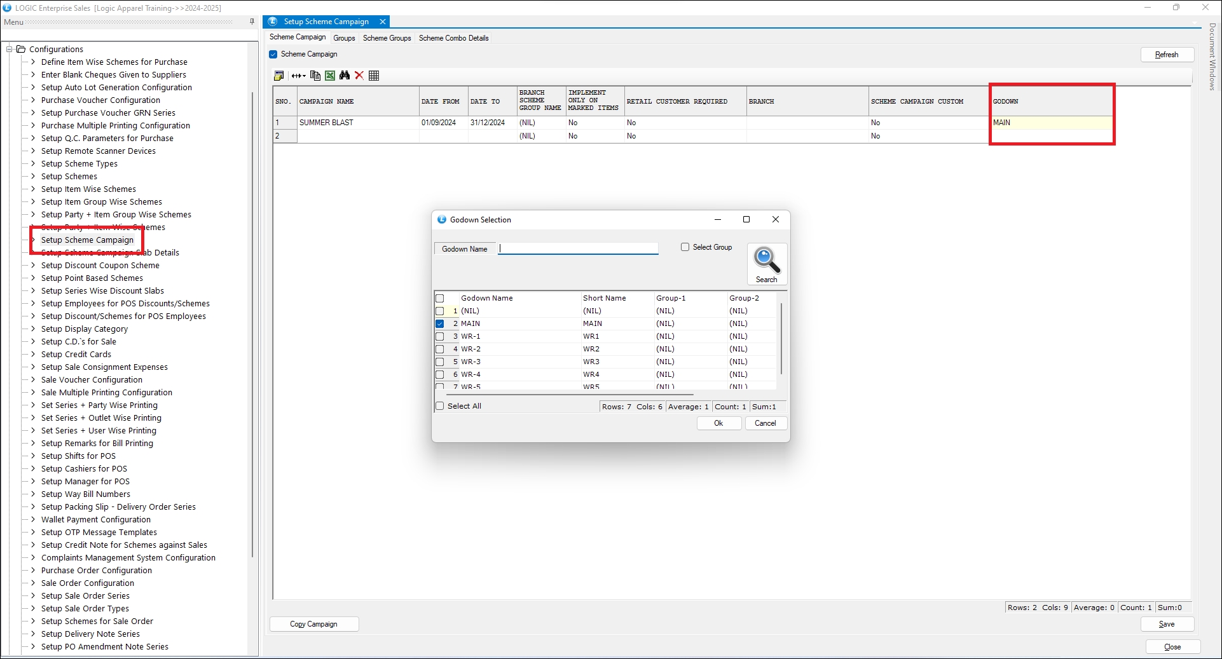Enable the Select Group checkbox
This screenshot has height=659, width=1222.
click(x=685, y=247)
